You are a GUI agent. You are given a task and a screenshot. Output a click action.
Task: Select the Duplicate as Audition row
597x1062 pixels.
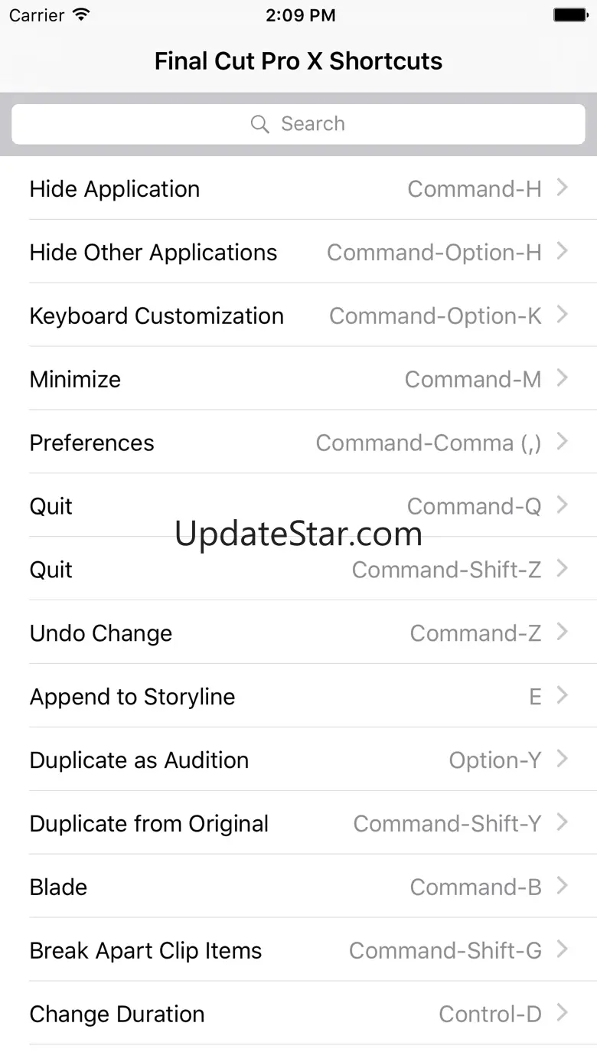(x=298, y=760)
